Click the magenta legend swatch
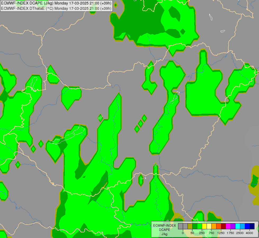Viewport: 259px width, 238px height. (228, 226)
